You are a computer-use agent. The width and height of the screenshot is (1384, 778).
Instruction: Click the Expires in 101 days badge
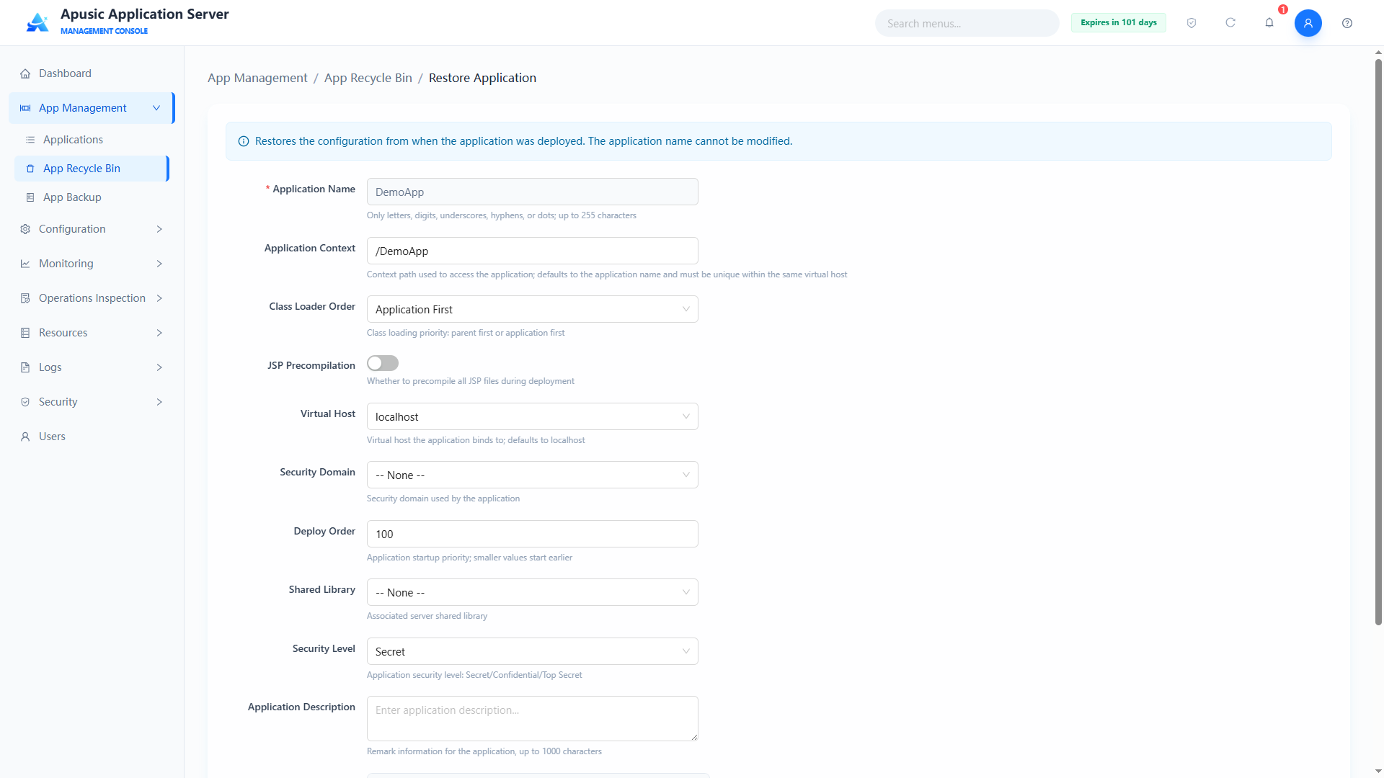point(1118,22)
